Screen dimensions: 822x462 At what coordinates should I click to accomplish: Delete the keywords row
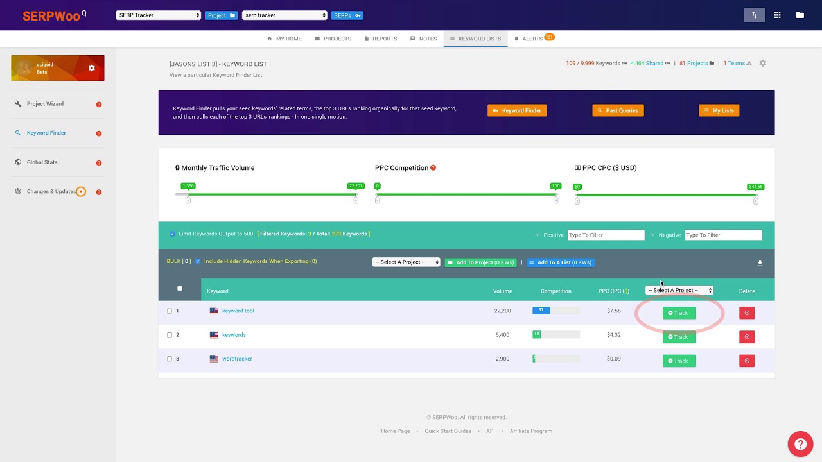click(x=747, y=337)
